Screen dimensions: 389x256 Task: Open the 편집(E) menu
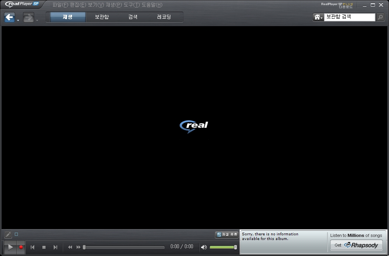click(x=78, y=5)
